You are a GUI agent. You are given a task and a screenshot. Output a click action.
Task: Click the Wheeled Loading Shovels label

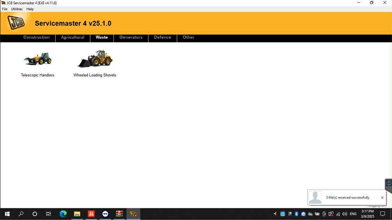95,75
